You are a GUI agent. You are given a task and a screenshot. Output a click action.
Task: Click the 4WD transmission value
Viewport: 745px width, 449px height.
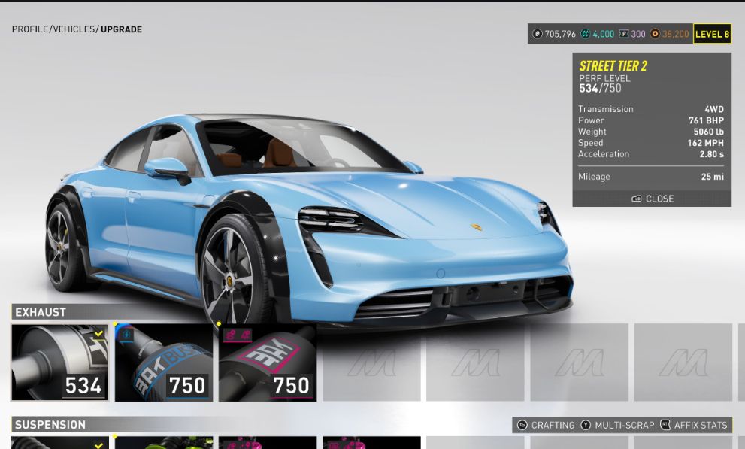[x=714, y=109]
